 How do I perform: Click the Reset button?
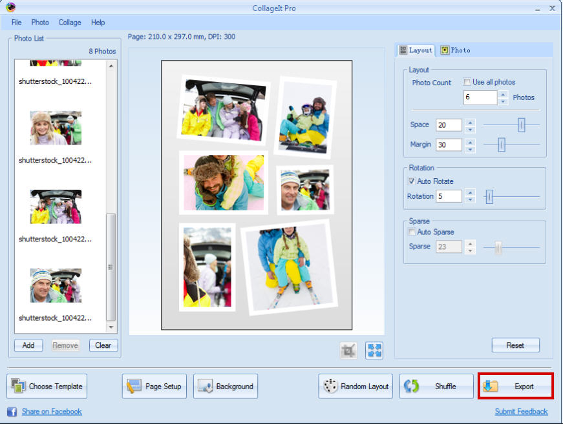click(515, 345)
